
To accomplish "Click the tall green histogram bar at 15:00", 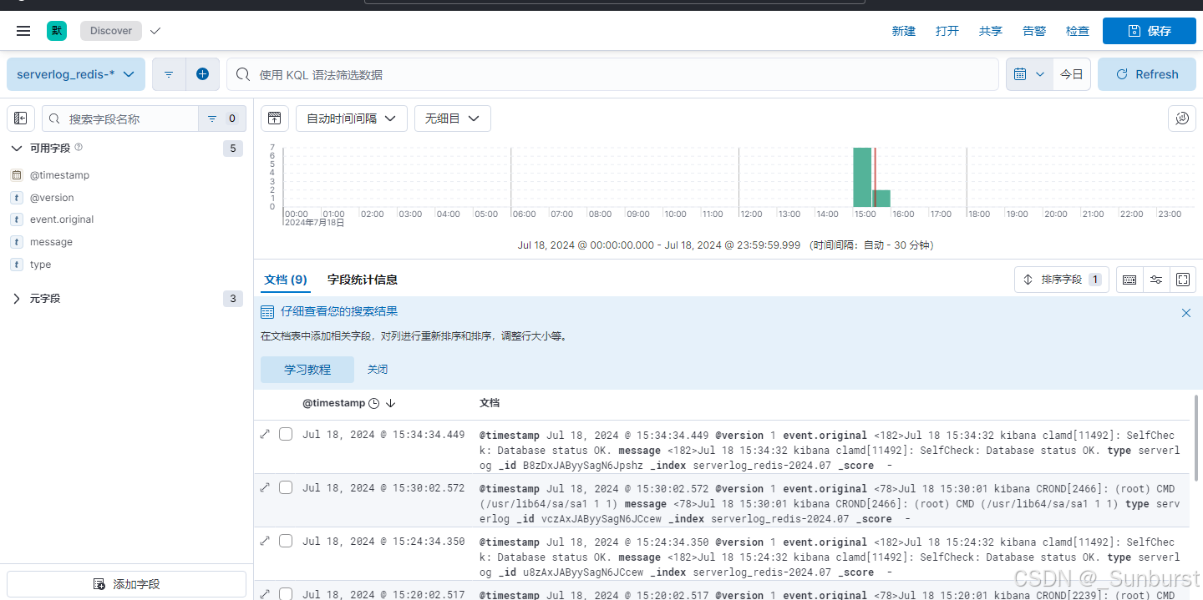I will [862, 177].
